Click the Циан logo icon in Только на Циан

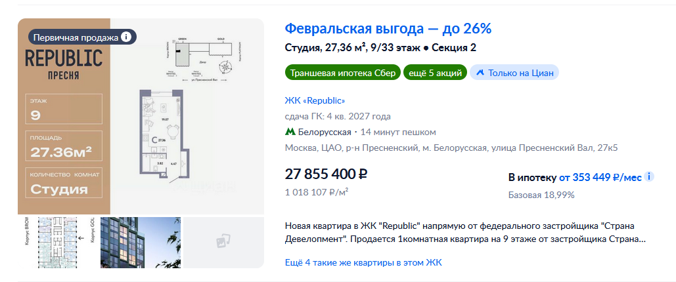[480, 73]
